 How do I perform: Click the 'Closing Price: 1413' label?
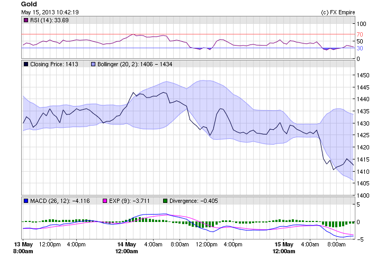click(x=54, y=64)
